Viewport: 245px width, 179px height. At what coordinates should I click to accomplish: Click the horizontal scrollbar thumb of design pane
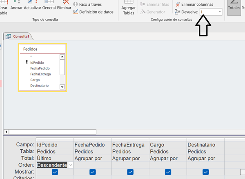tap(53, 132)
